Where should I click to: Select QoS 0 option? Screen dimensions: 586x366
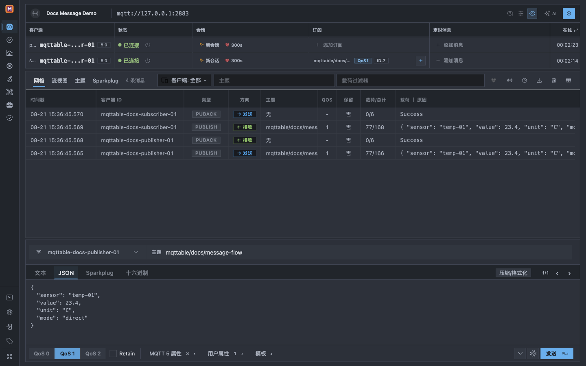(x=42, y=353)
